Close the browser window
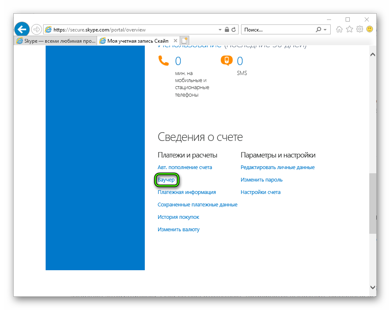The width and height of the screenshot is (390, 310). pyautogui.click(x=367, y=19)
